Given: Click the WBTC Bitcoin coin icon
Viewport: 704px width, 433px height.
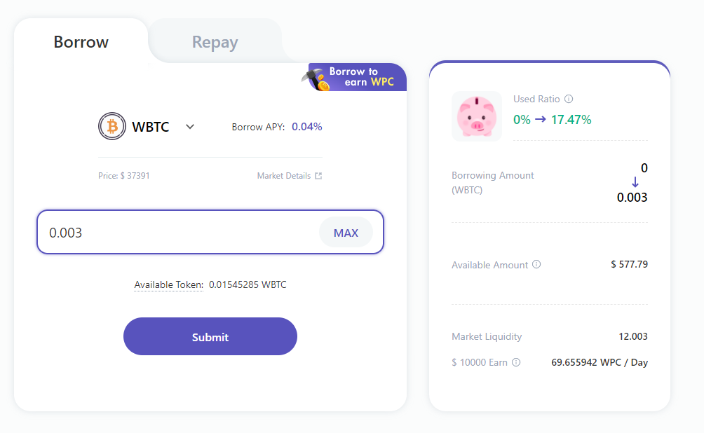Looking at the screenshot, I should click(111, 126).
